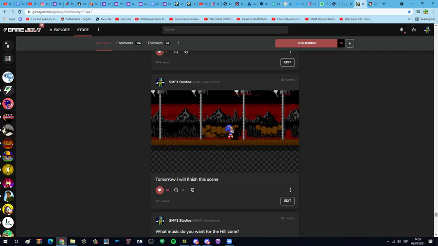The width and height of the screenshot is (438, 246).
Task: Toggle the bookmark star in address bar
Action: (409, 12)
